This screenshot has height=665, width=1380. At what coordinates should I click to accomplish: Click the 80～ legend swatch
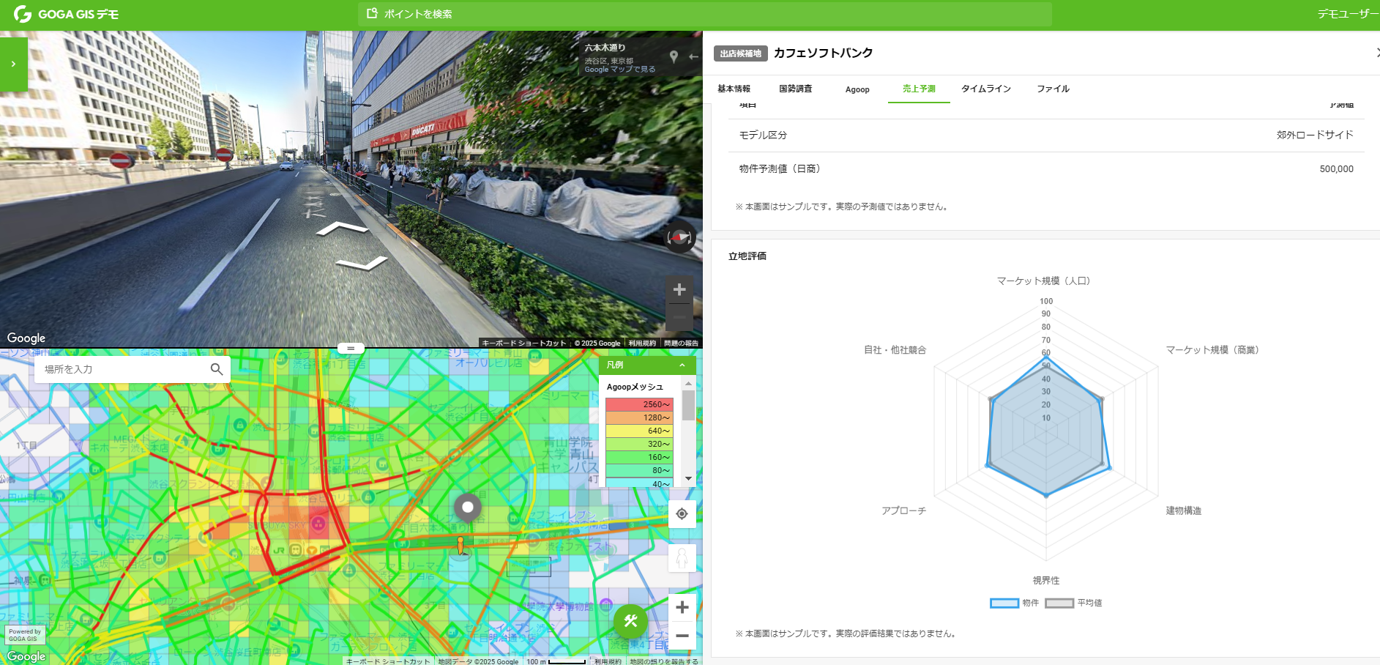tap(639, 470)
